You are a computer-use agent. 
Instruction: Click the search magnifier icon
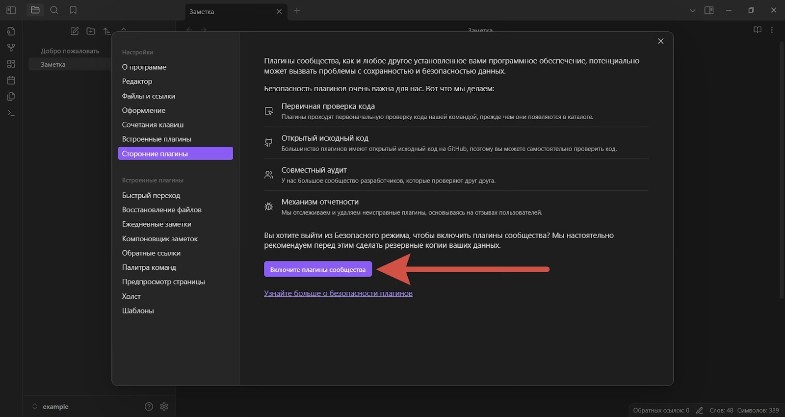(54, 10)
